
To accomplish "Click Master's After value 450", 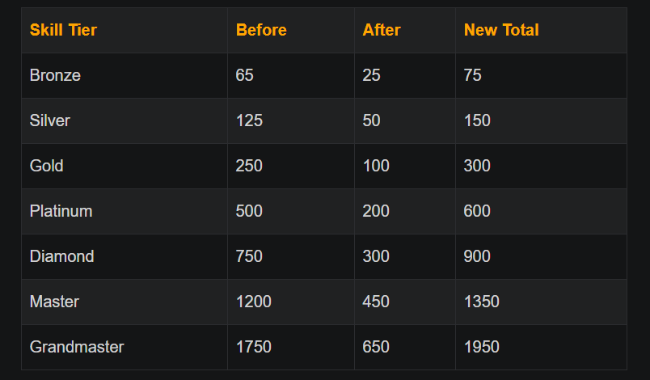I will [376, 302].
